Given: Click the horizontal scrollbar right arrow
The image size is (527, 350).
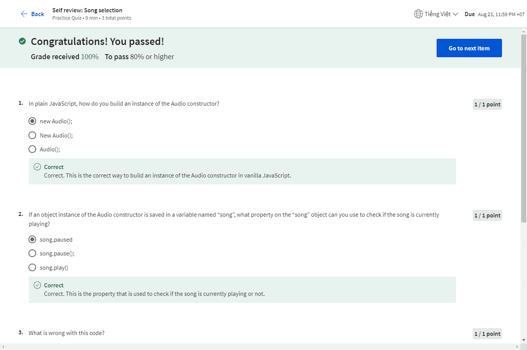Looking at the screenshot, I should (x=517, y=347).
